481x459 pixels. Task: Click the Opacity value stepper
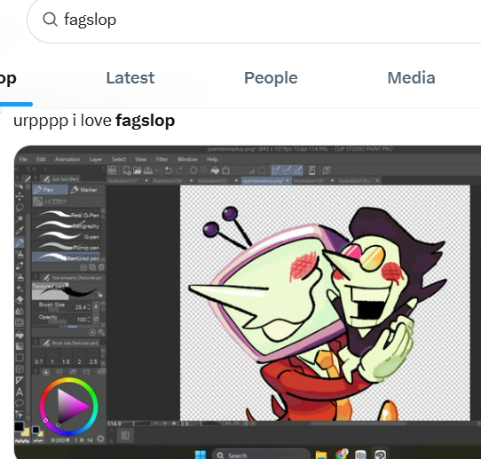(89, 320)
